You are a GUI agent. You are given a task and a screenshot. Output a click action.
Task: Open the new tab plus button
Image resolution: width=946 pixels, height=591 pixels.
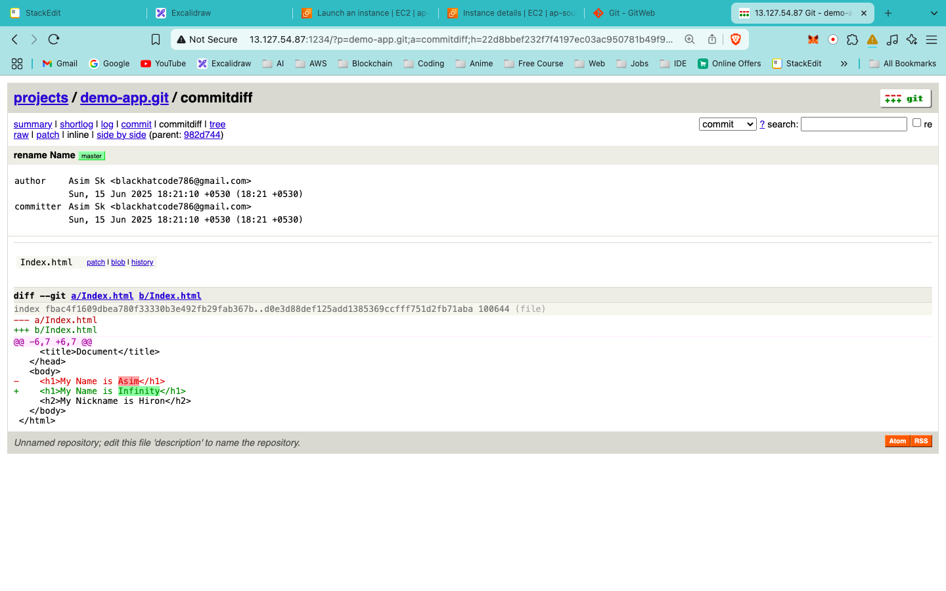[888, 13]
